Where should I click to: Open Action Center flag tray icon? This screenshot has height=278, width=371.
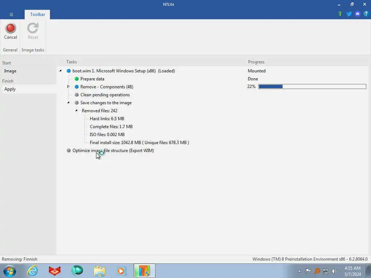(x=308, y=271)
